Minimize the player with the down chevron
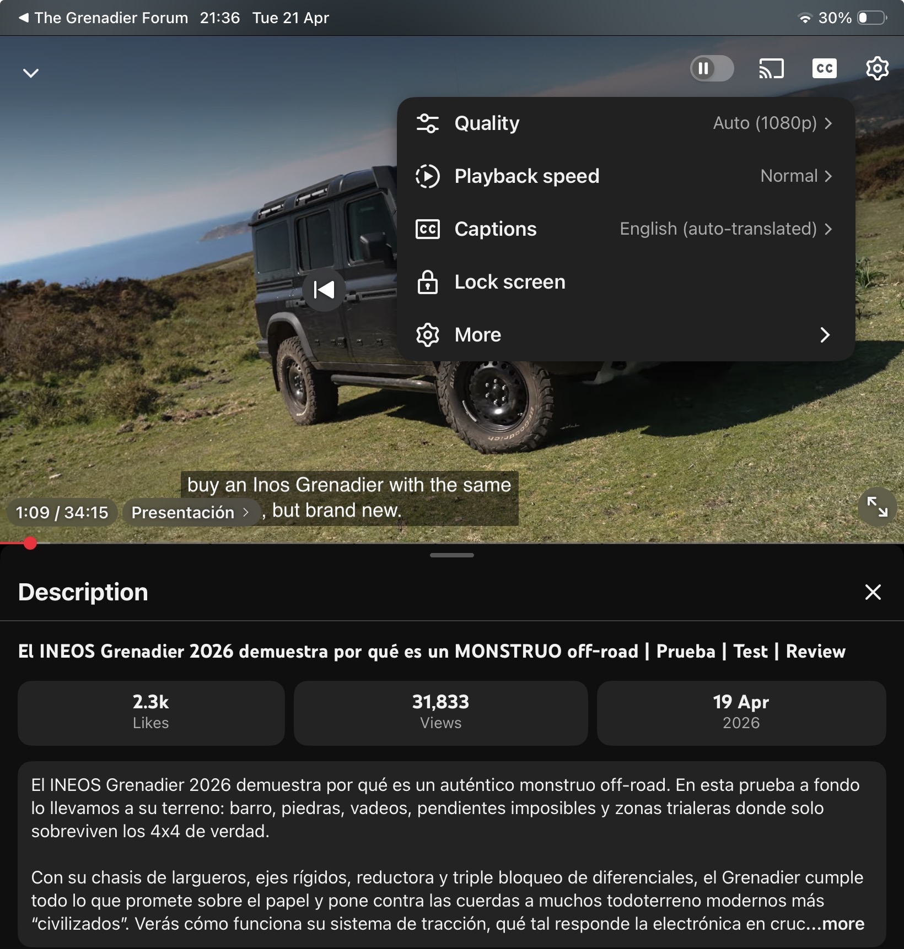Image resolution: width=904 pixels, height=949 pixels. tap(31, 73)
